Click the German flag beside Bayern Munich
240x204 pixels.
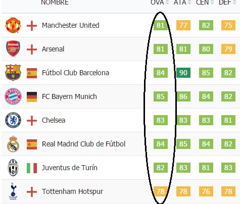[x=32, y=97]
